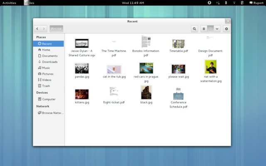Open the gear settings menu
Screen dimensions: 266x166
[x=226, y=29]
